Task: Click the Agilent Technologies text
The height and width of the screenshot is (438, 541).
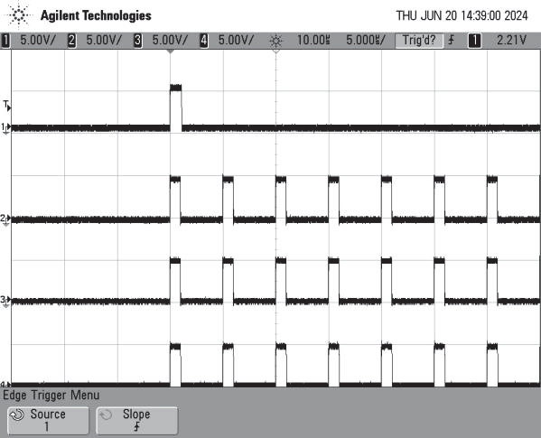Action: [96, 16]
